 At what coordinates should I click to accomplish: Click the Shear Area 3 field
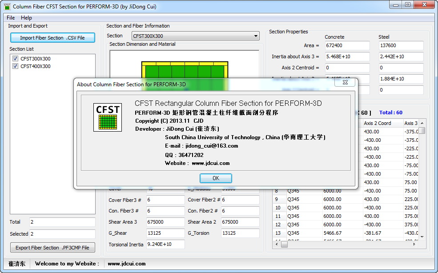tap(165, 222)
